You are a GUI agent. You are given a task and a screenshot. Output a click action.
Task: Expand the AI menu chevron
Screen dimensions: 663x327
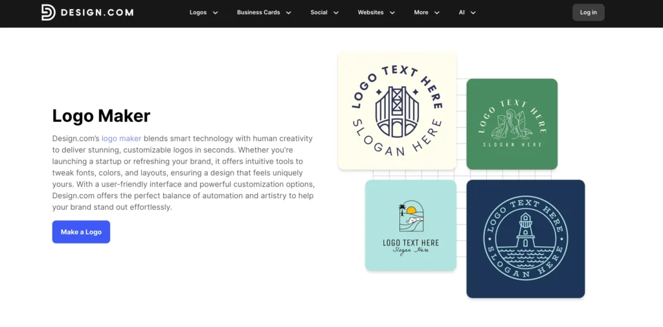point(473,13)
